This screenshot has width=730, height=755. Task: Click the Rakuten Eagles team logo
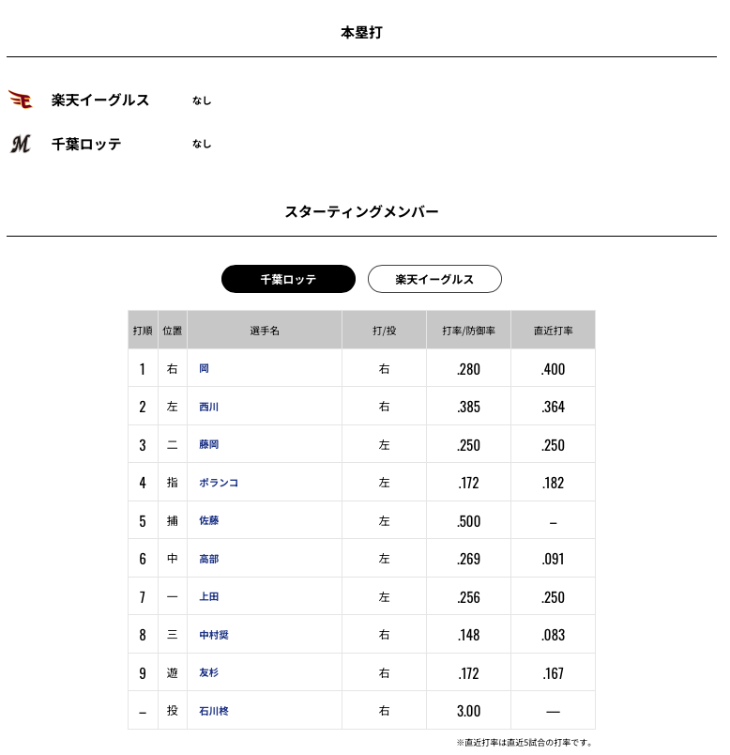click(21, 100)
